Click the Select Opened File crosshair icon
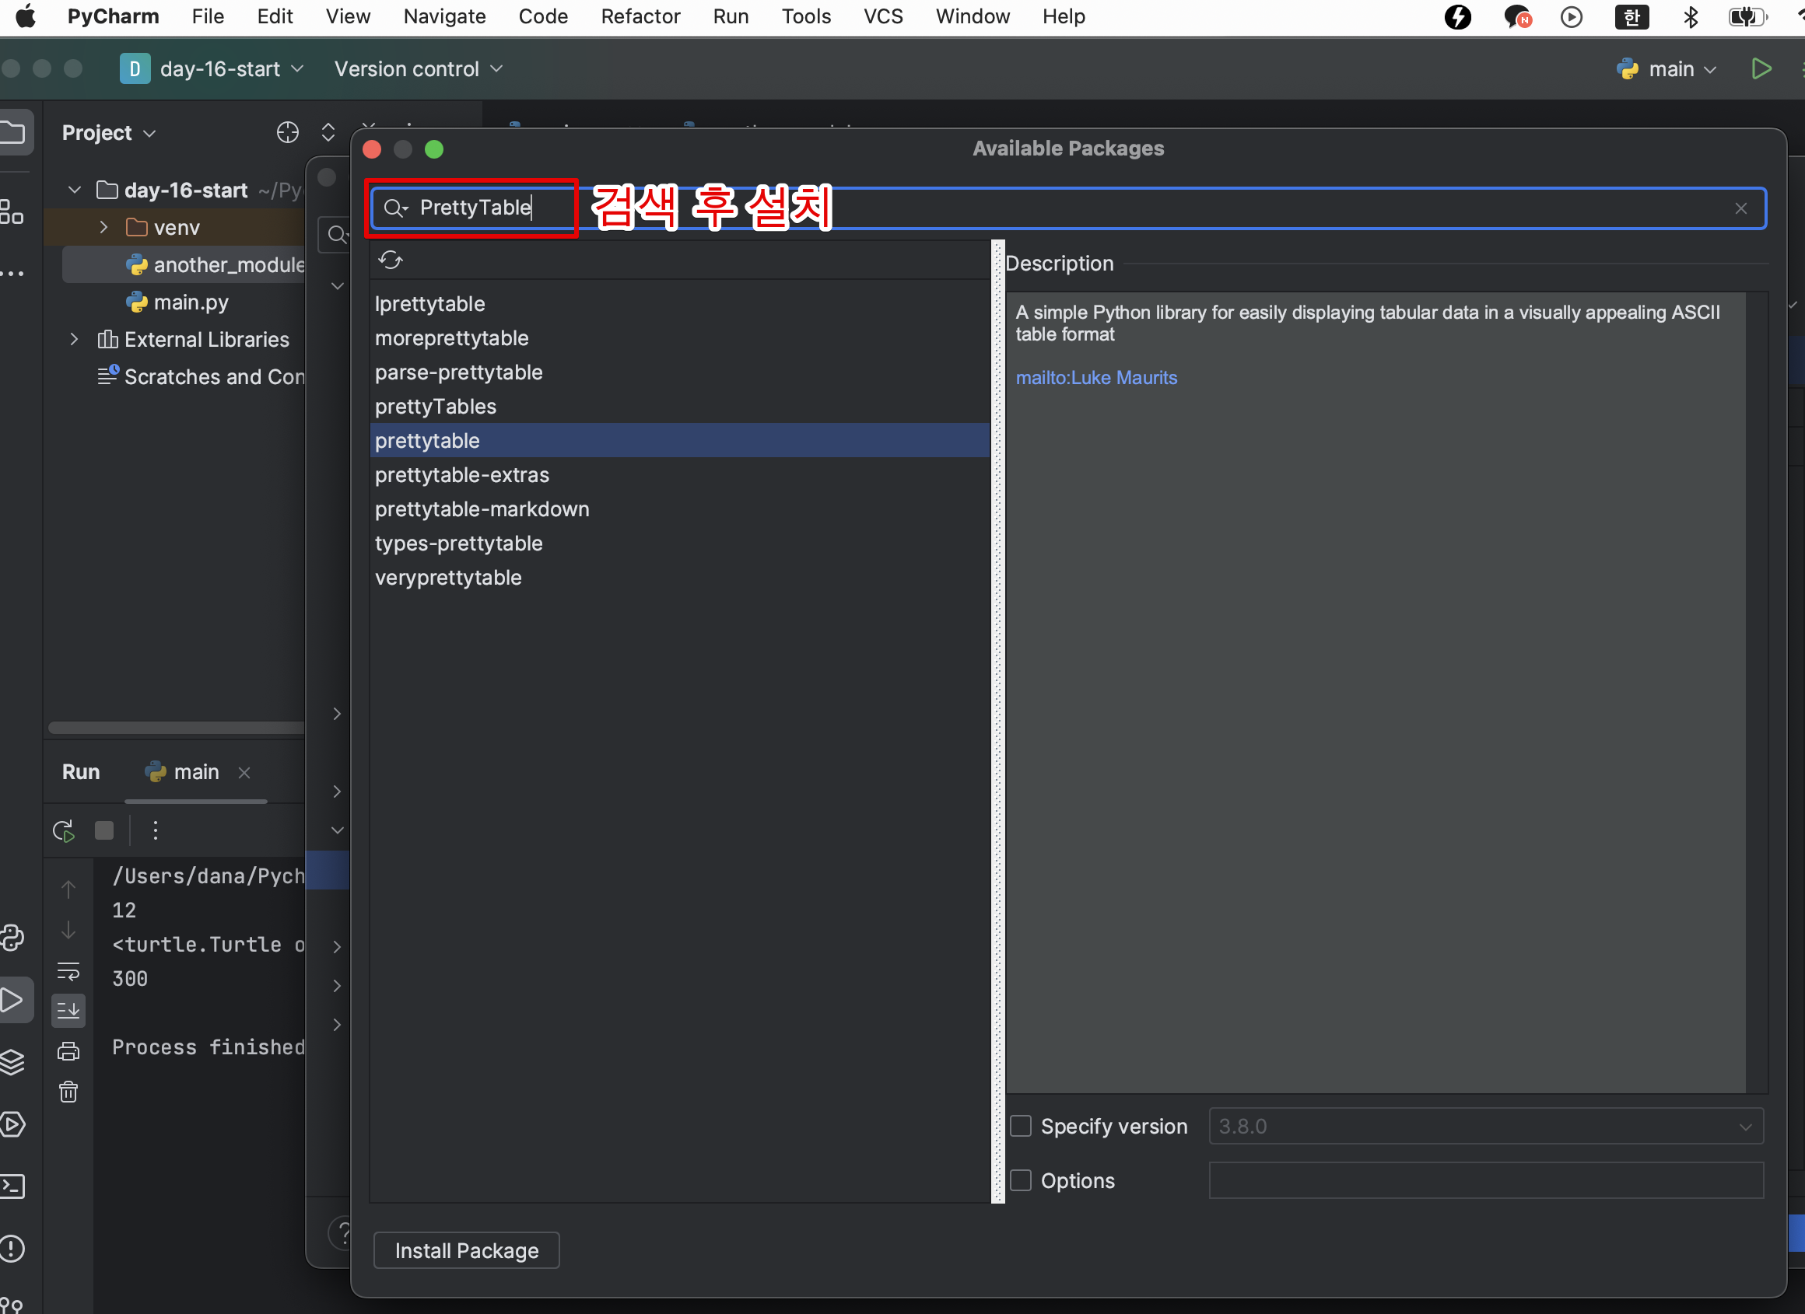 [x=287, y=132]
